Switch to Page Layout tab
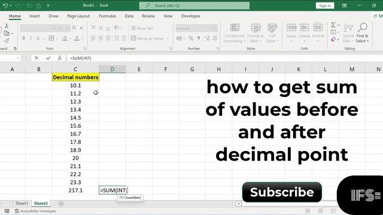 click(78, 16)
